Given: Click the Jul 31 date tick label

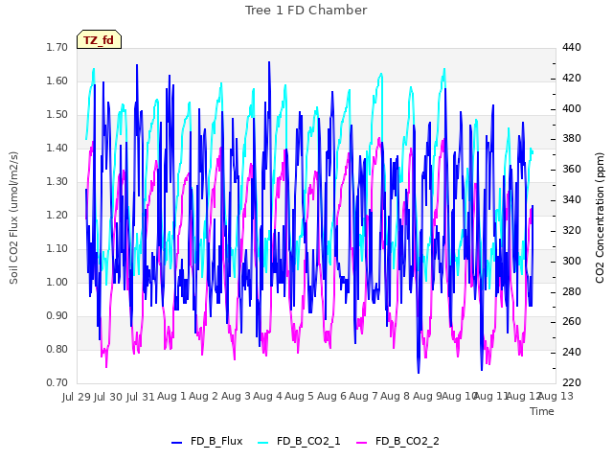Looking at the screenshot, I should pyautogui.click(x=140, y=397).
